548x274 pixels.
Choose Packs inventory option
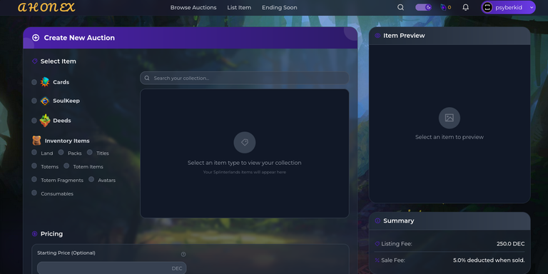pyautogui.click(x=61, y=152)
